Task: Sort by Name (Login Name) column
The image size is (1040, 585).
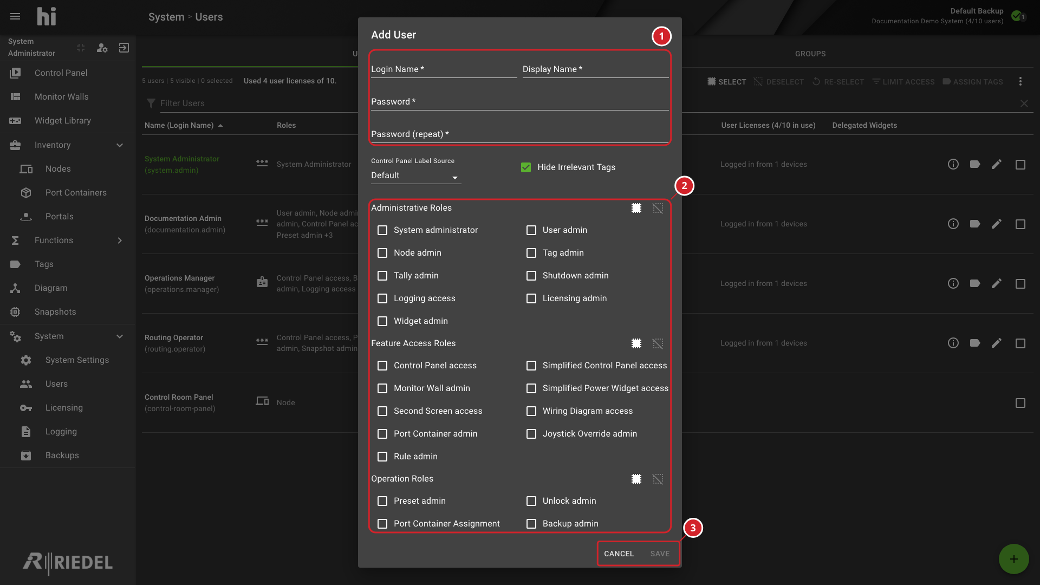Action: pos(184,125)
